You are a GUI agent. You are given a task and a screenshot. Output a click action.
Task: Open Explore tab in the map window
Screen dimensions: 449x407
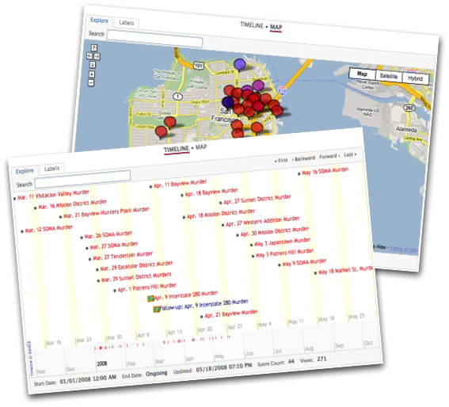(99, 21)
